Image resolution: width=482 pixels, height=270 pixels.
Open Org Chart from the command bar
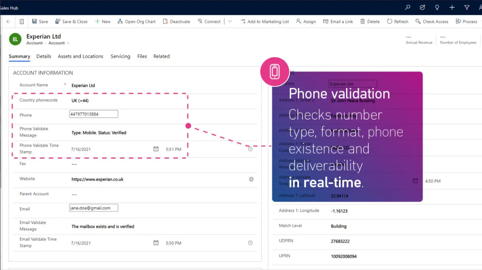pos(137,21)
